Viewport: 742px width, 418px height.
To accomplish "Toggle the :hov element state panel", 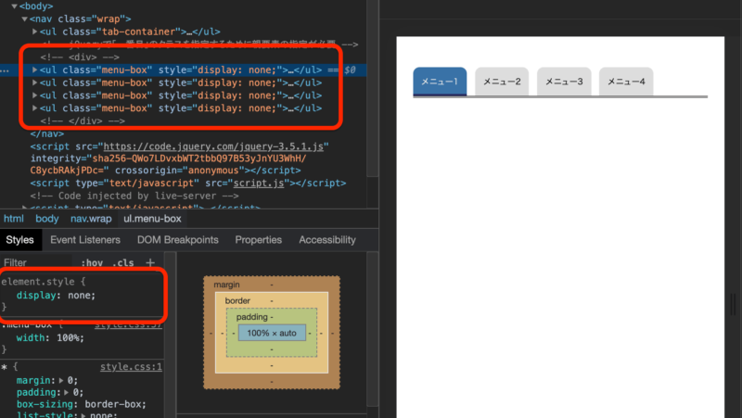I will [92, 262].
